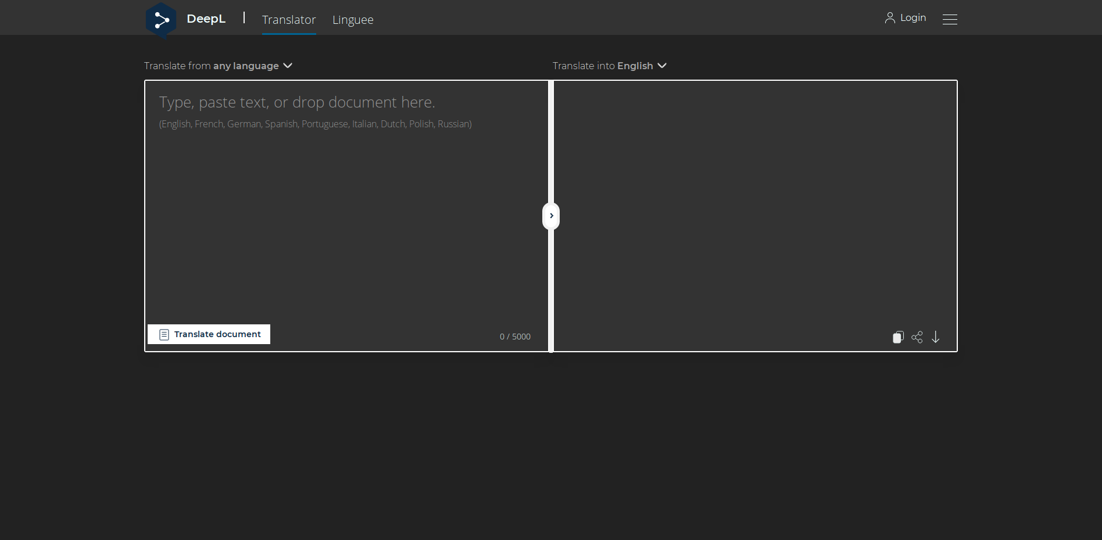Screen dimensions: 1102x540
Task: Click the 0/5000 character counter
Action: (515, 336)
